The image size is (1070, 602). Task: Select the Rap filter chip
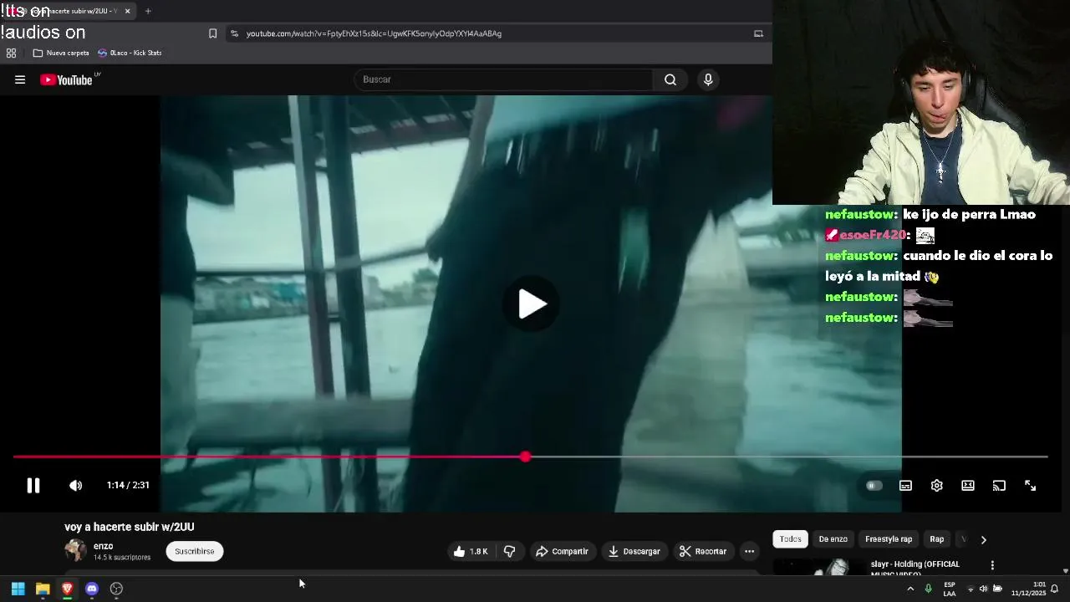(937, 539)
